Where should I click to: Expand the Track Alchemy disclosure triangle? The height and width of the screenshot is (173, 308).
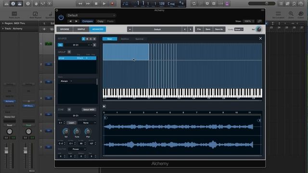point(3,29)
